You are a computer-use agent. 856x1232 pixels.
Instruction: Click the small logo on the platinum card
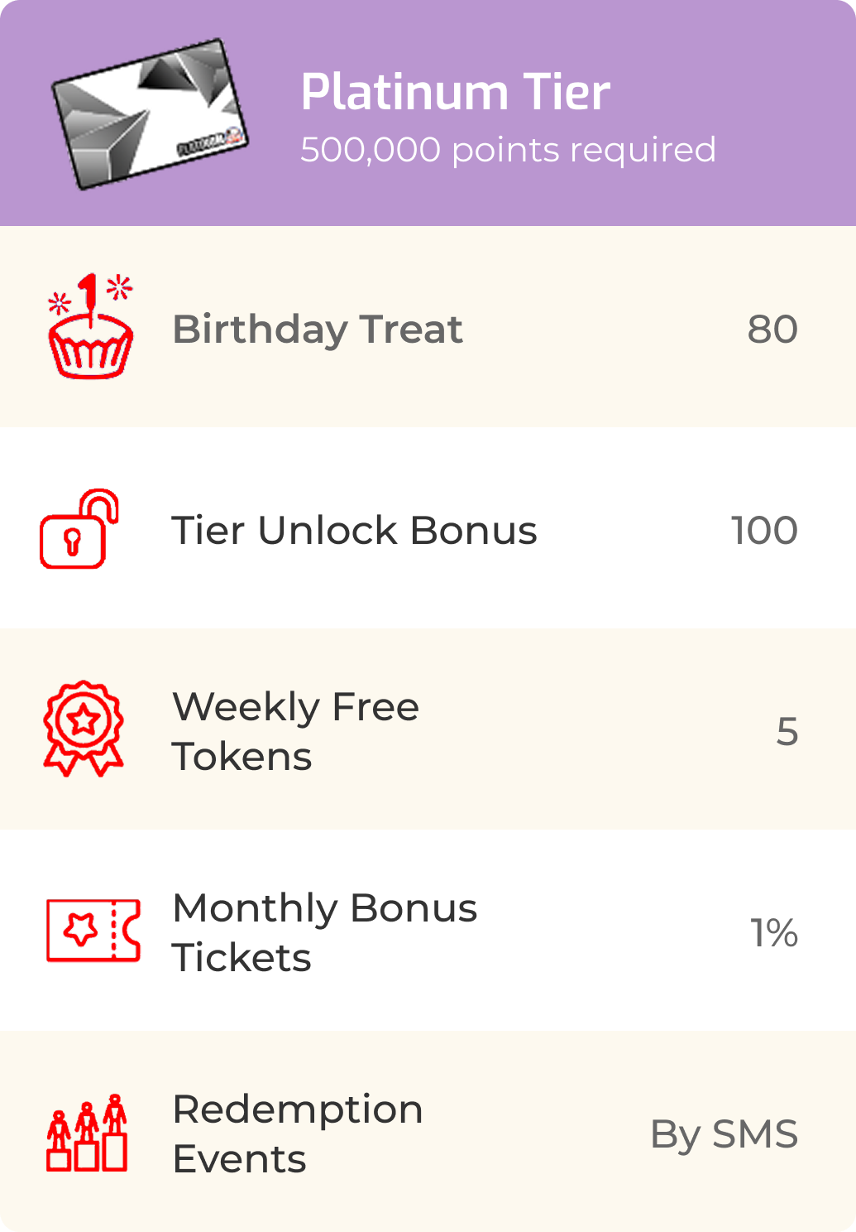(213, 143)
